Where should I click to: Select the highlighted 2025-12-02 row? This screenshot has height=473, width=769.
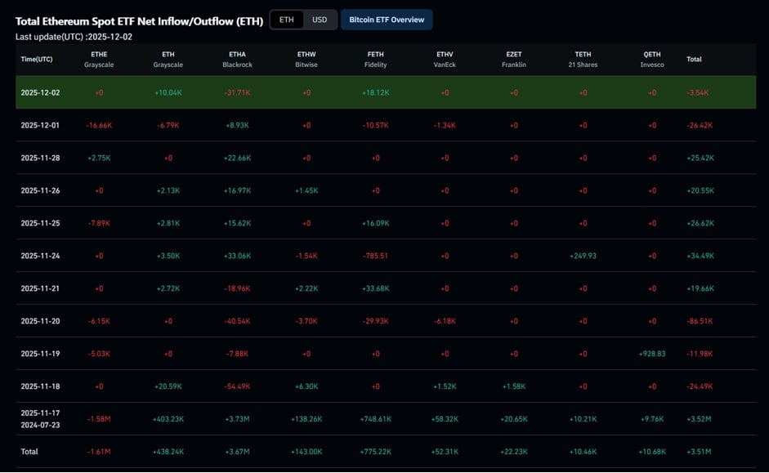[x=384, y=92]
